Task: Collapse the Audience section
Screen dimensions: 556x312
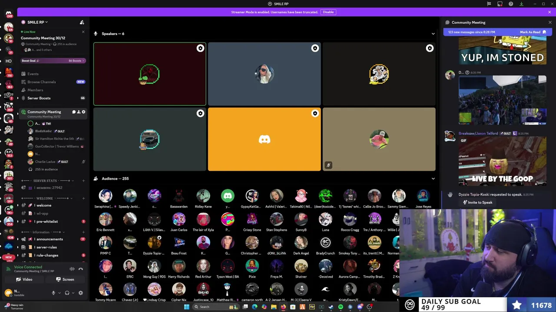Action: pos(433,179)
